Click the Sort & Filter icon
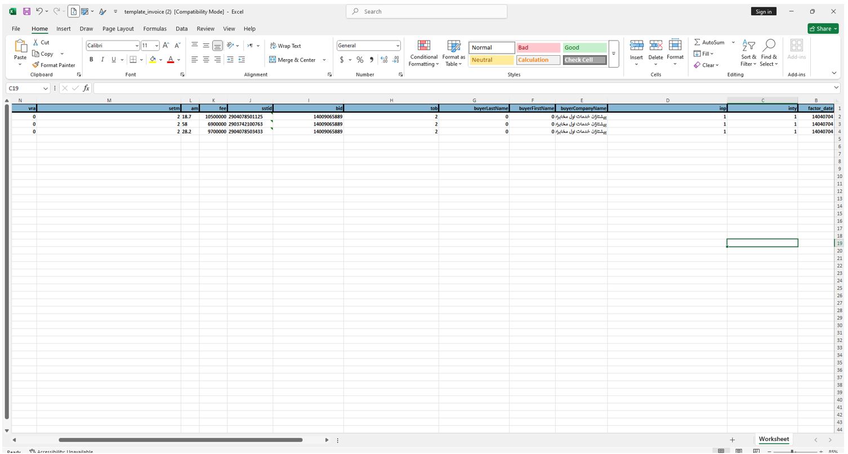848x454 pixels. (748, 46)
